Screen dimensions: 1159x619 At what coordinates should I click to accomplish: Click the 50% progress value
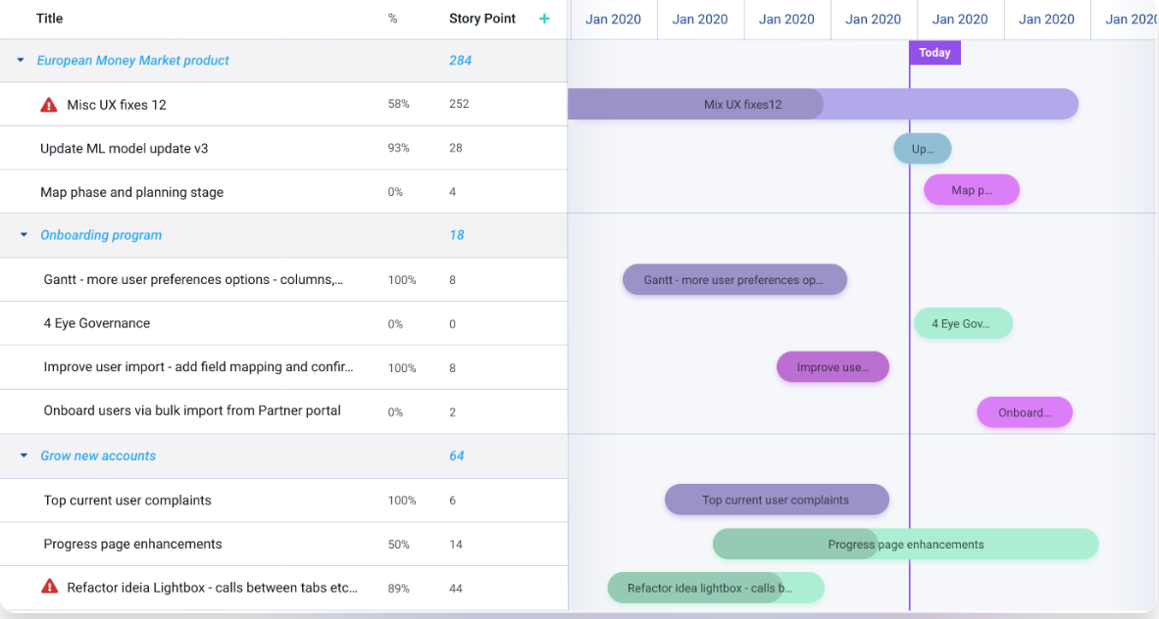point(398,545)
